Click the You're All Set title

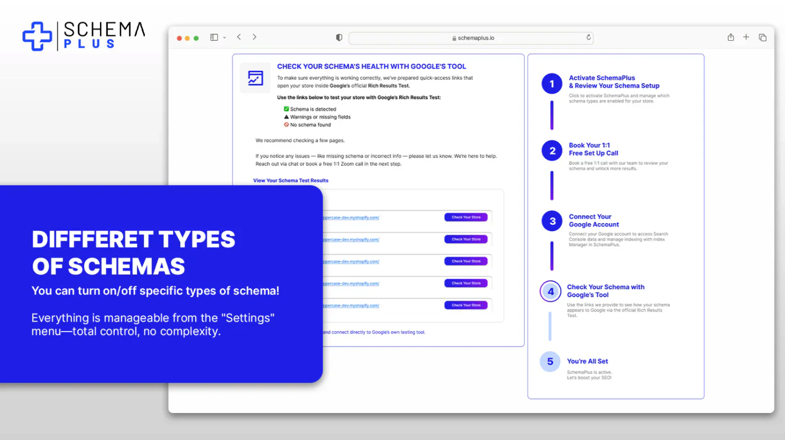(587, 361)
